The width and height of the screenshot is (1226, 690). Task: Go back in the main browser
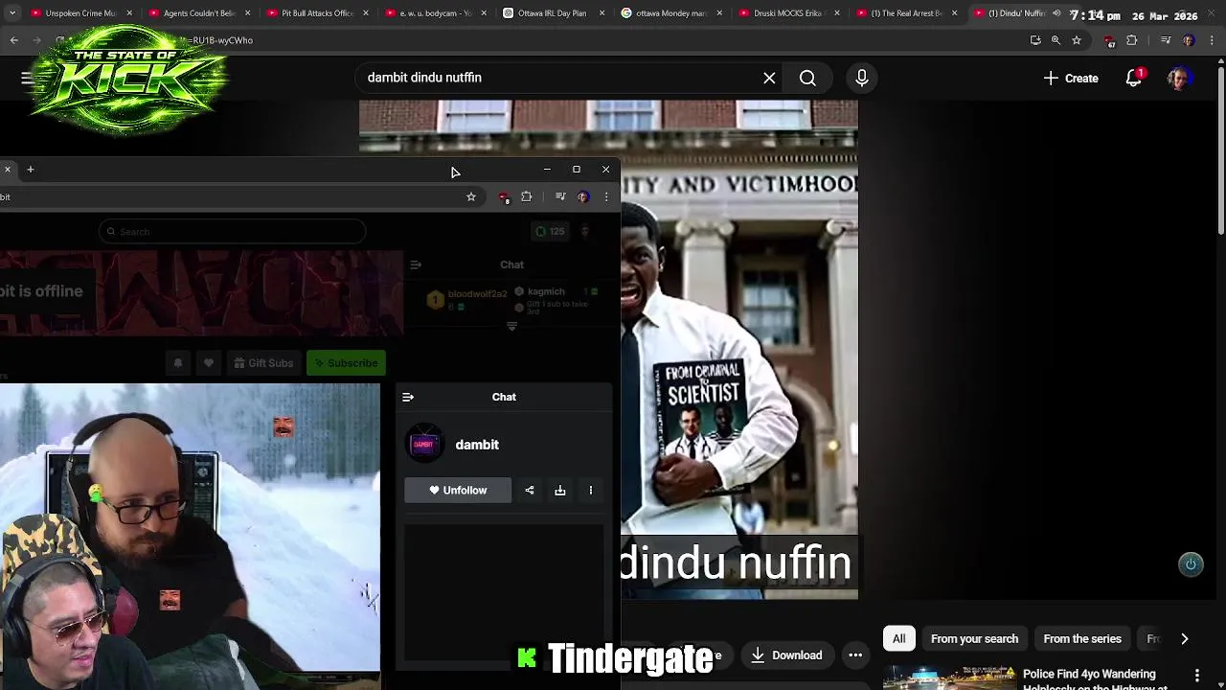click(13, 40)
